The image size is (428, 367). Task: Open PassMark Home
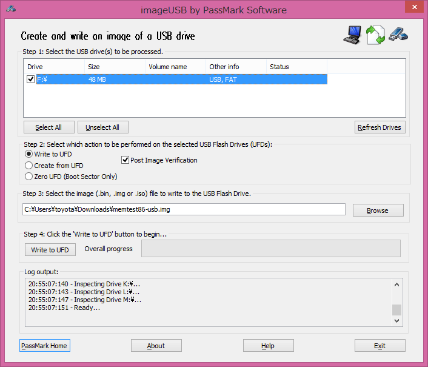pyautogui.click(x=45, y=345)
